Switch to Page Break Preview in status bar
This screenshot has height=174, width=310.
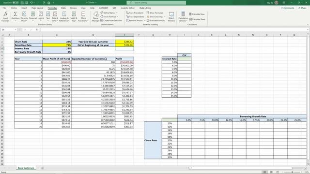pyautogui.click(x=278, y=172)
